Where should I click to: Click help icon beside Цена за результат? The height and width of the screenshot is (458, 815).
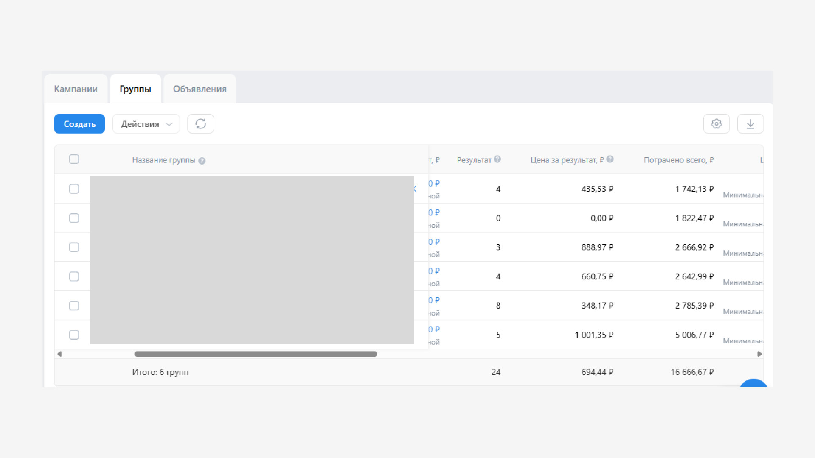coord(610,159)
